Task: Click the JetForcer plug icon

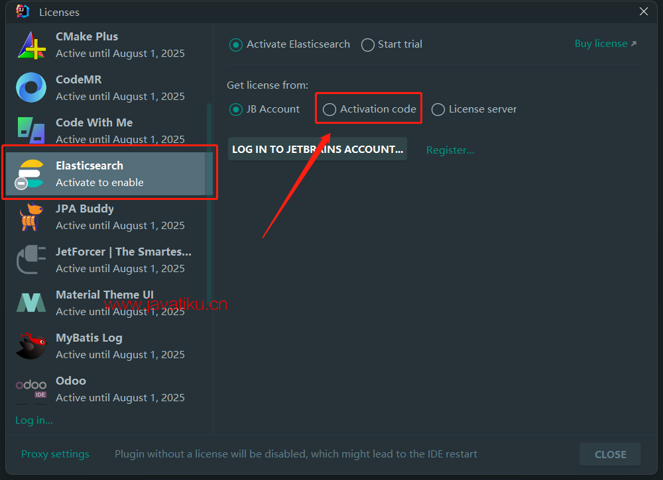Action: pyautogui.click(x=31, y=260)
